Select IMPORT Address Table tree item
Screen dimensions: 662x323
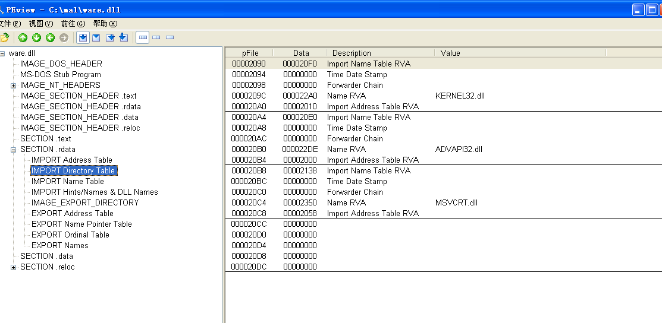pyautogui.click(x=72, y=160)
